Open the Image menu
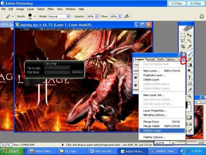 tap(20, 9)
